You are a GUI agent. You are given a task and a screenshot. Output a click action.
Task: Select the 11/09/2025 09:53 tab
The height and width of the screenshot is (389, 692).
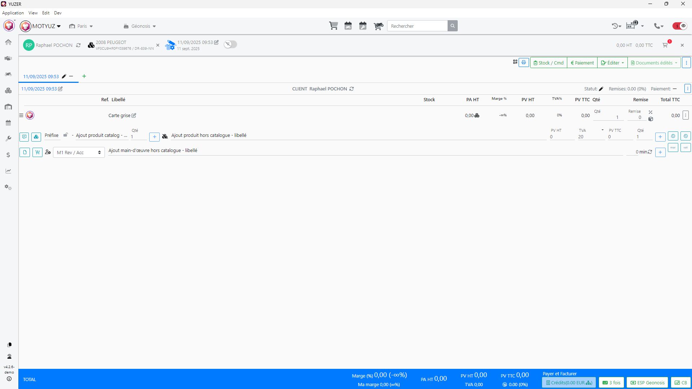[41, 76]
